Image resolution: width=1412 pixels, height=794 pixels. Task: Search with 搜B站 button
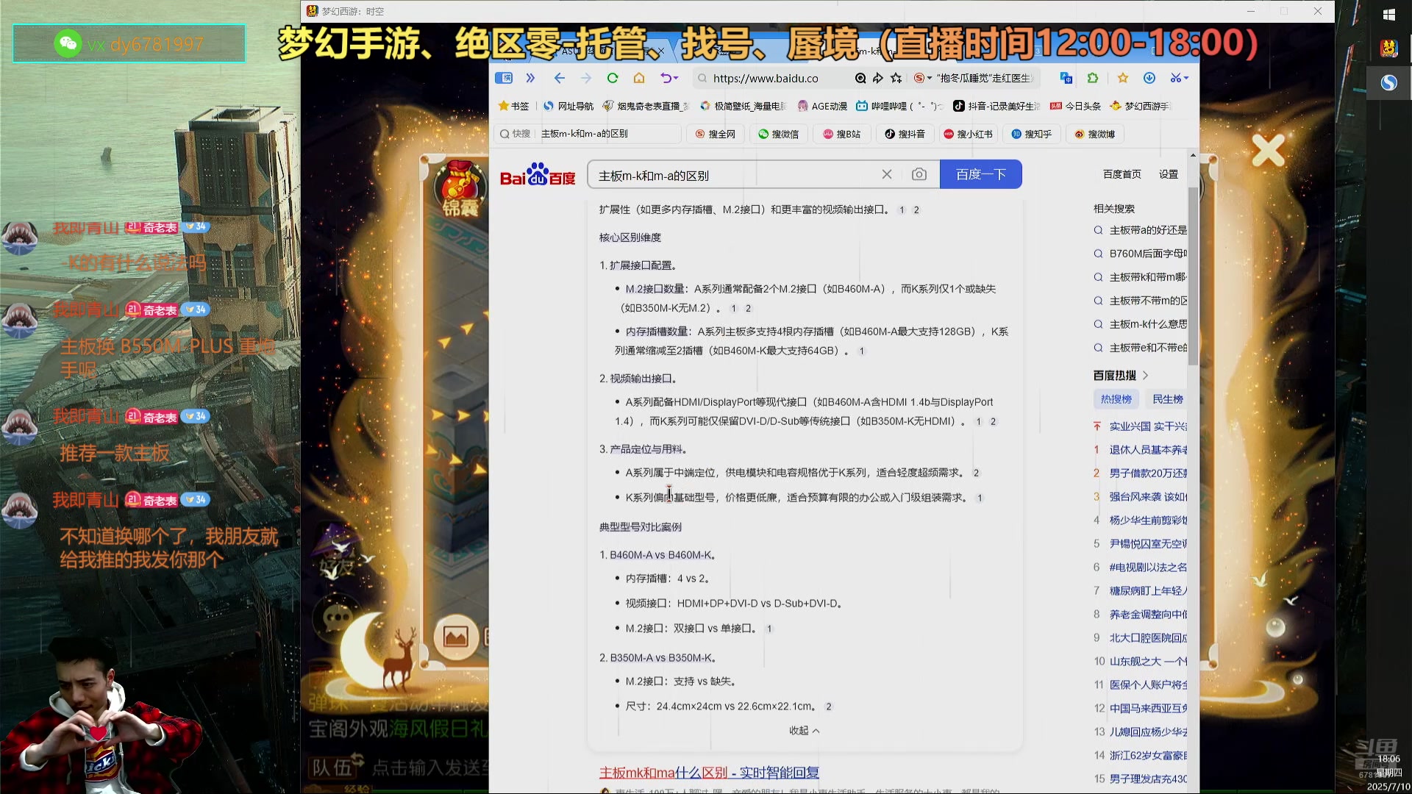point(842,134)
